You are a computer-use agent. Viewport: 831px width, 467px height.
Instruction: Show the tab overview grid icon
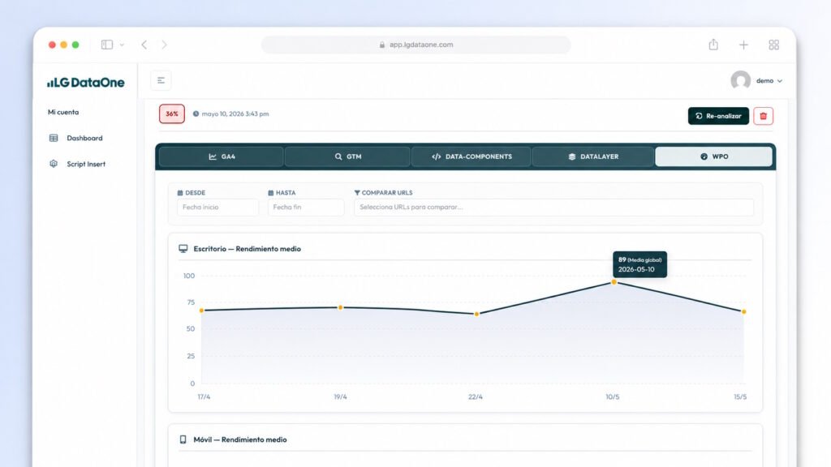click(x=773, y=45)
